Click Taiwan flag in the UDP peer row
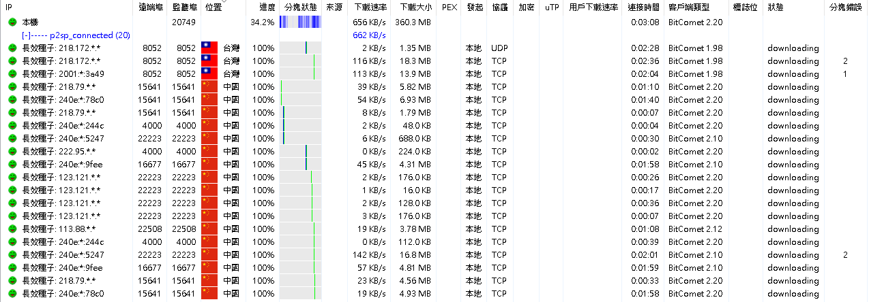This screenshot has width=869, height=302. (x=209, y=48)
